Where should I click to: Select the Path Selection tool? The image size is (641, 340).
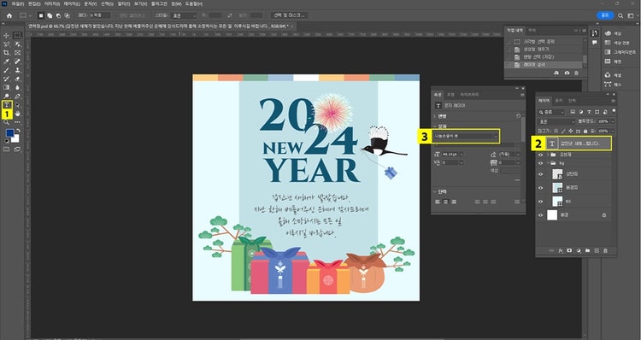(x=18, y=105)
